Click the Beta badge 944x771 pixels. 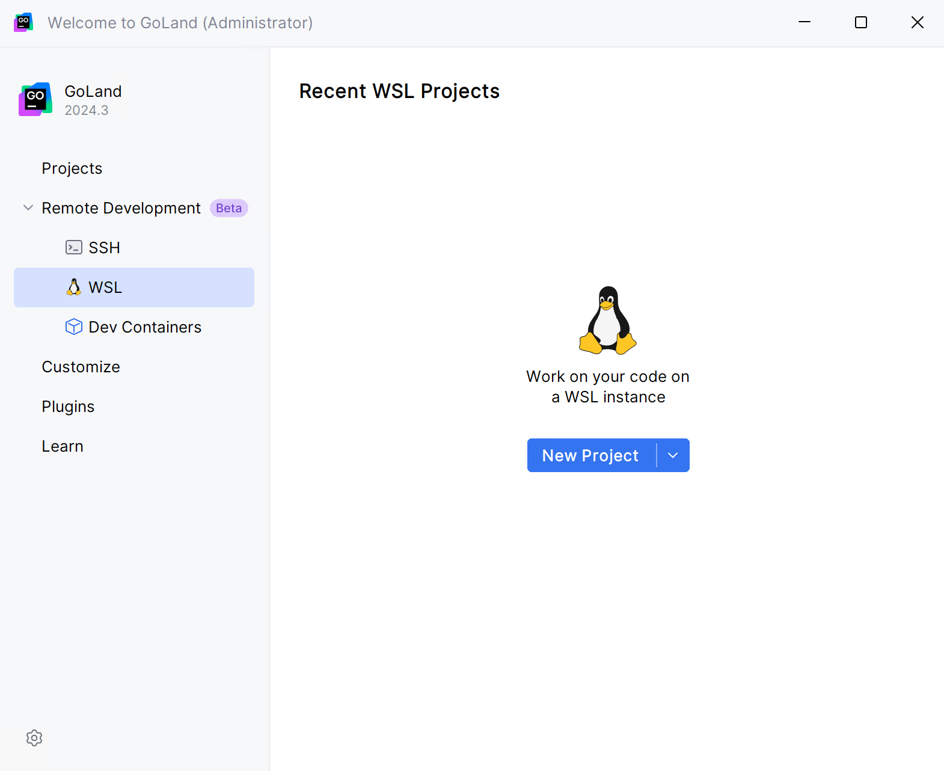point(228,208)
